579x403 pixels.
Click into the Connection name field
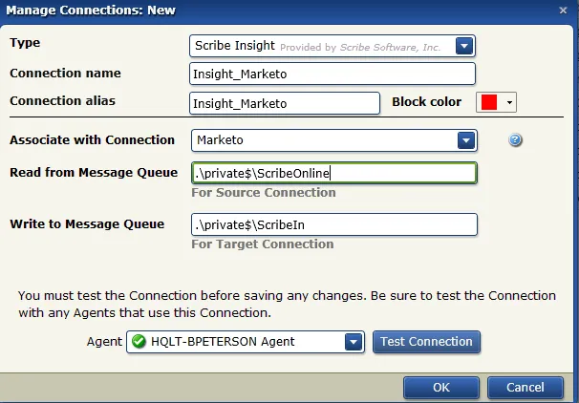pos(332,74)
